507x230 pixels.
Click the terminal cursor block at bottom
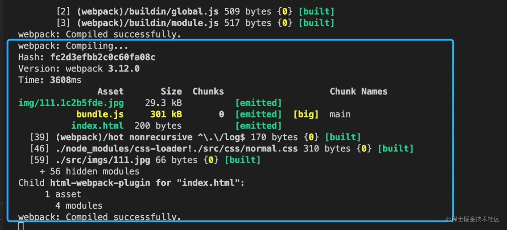click(x=21, y=226)
